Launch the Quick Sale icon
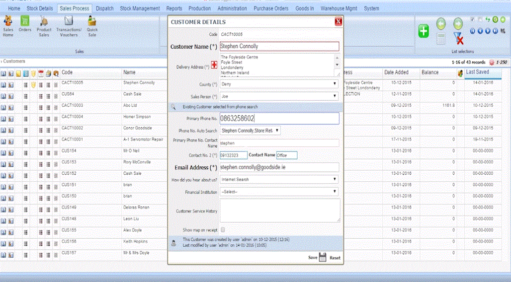Viewport: 511px width, 282px height. [x=92, y=21]
